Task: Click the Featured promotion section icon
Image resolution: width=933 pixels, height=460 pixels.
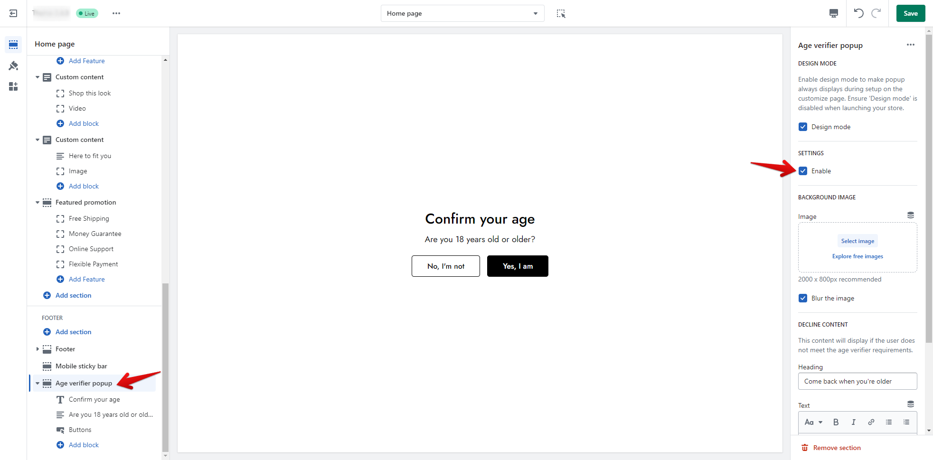Action: coord(47,203)
